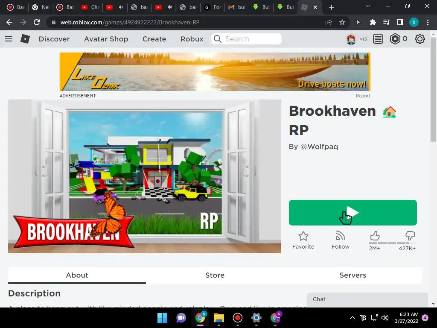Open the Avatar Shop page

pos(106,39)
